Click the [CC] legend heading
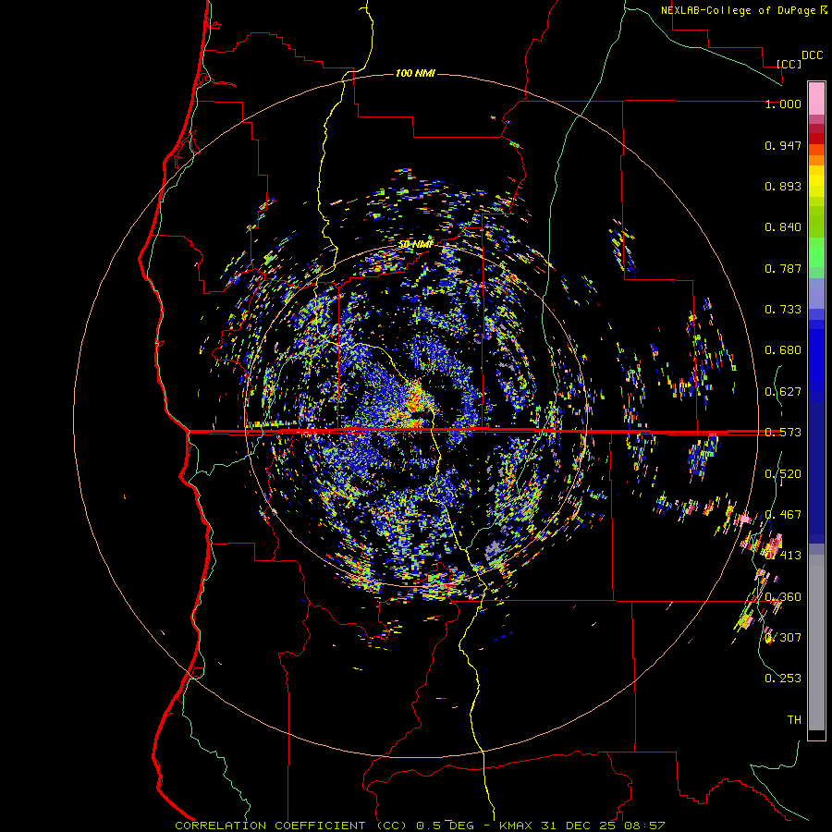Viewport: 832px width, 832px height. click(x=789, y=64)
